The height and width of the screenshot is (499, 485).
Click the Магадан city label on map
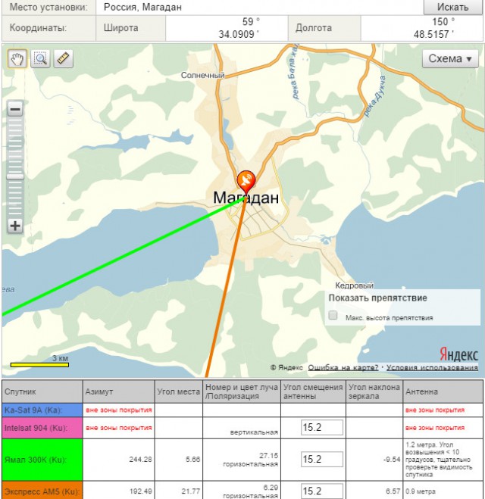pyautogui.click(x=246, y=198)
